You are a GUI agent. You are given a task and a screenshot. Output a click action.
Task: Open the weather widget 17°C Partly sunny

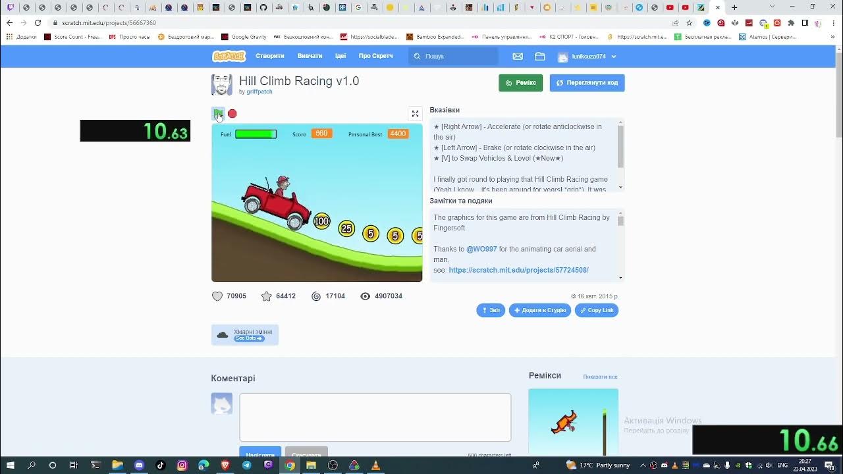pos(597,465)
